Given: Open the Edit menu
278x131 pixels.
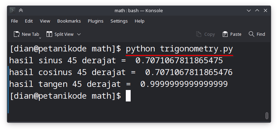Looking at the screenshot, I should (29, 21).
